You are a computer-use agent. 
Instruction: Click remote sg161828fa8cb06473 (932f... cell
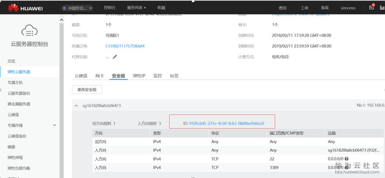354,150
